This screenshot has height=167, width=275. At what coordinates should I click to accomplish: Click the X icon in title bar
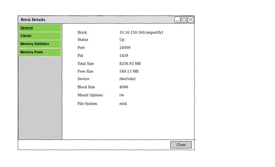[191, 20]
